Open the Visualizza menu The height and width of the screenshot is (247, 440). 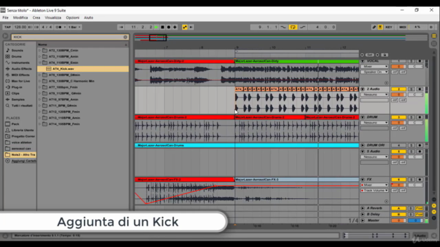pos(53,18)
